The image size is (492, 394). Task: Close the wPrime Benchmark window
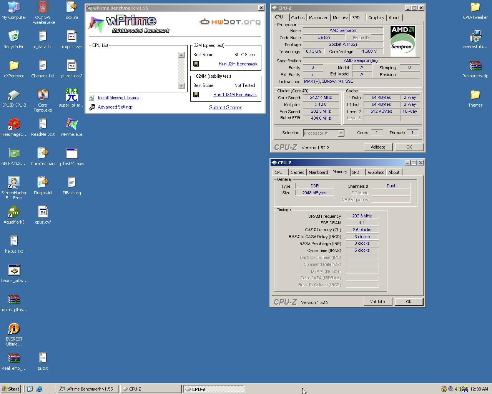[261, 8]
